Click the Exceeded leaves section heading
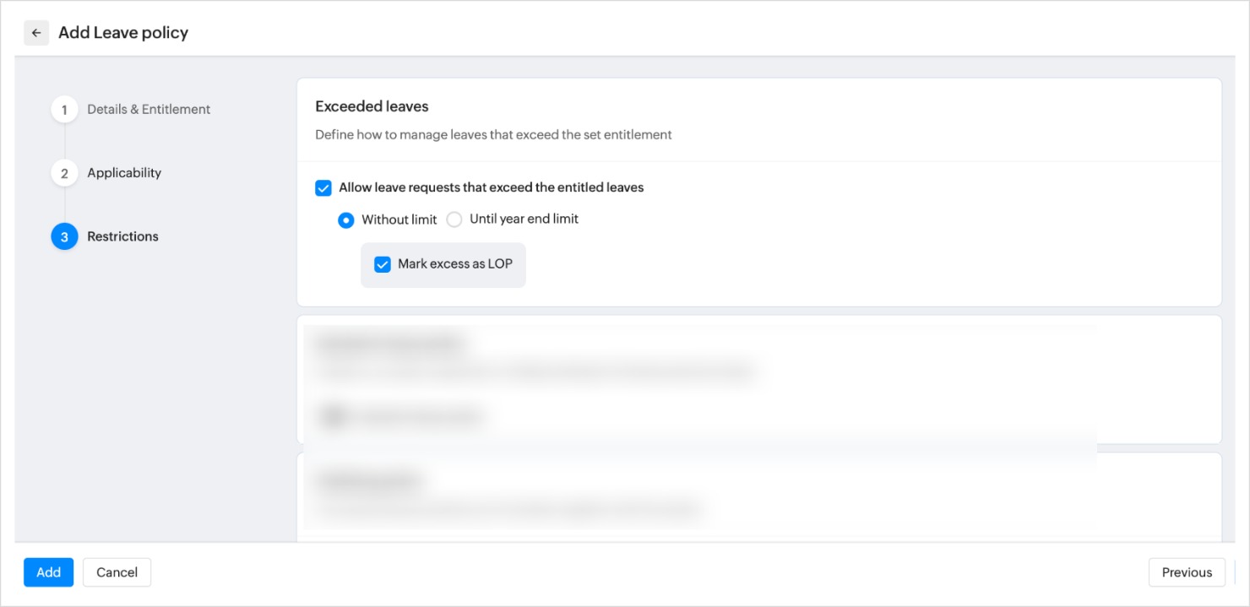This screenshot has height=607, width=1250. click(x=372, y=107)
